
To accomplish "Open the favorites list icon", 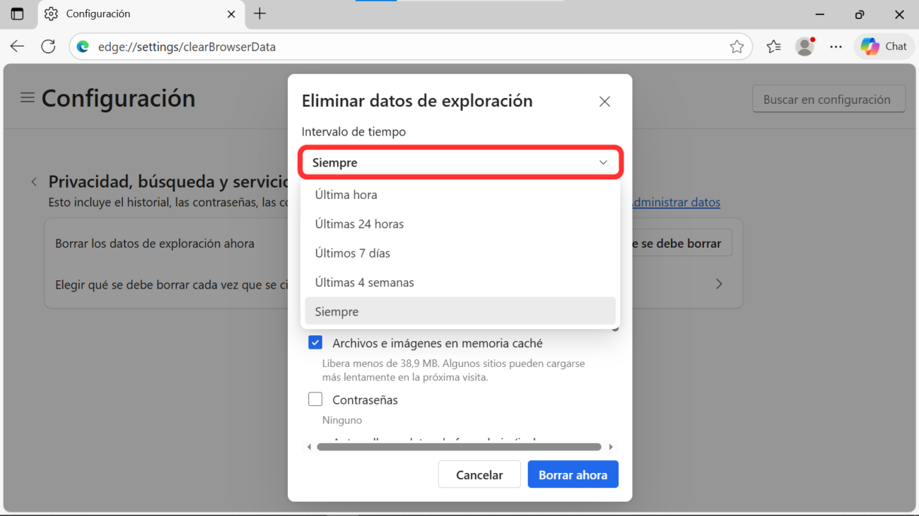I will pos(773,47).
